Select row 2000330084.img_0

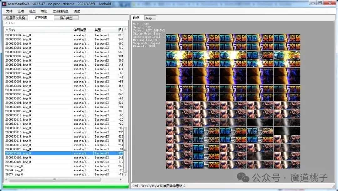[x=64, y=35]
